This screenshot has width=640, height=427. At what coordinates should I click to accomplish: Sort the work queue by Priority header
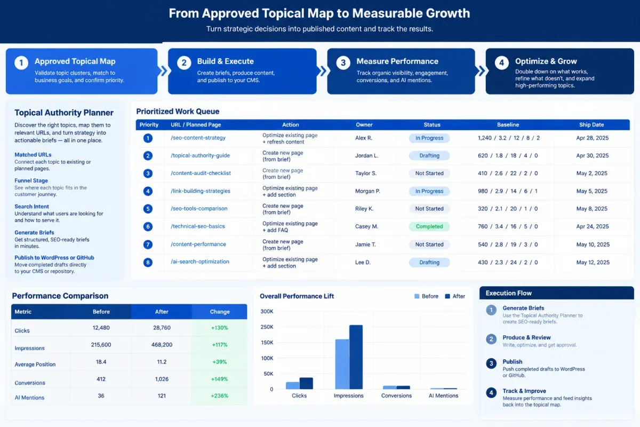point(149,125)
